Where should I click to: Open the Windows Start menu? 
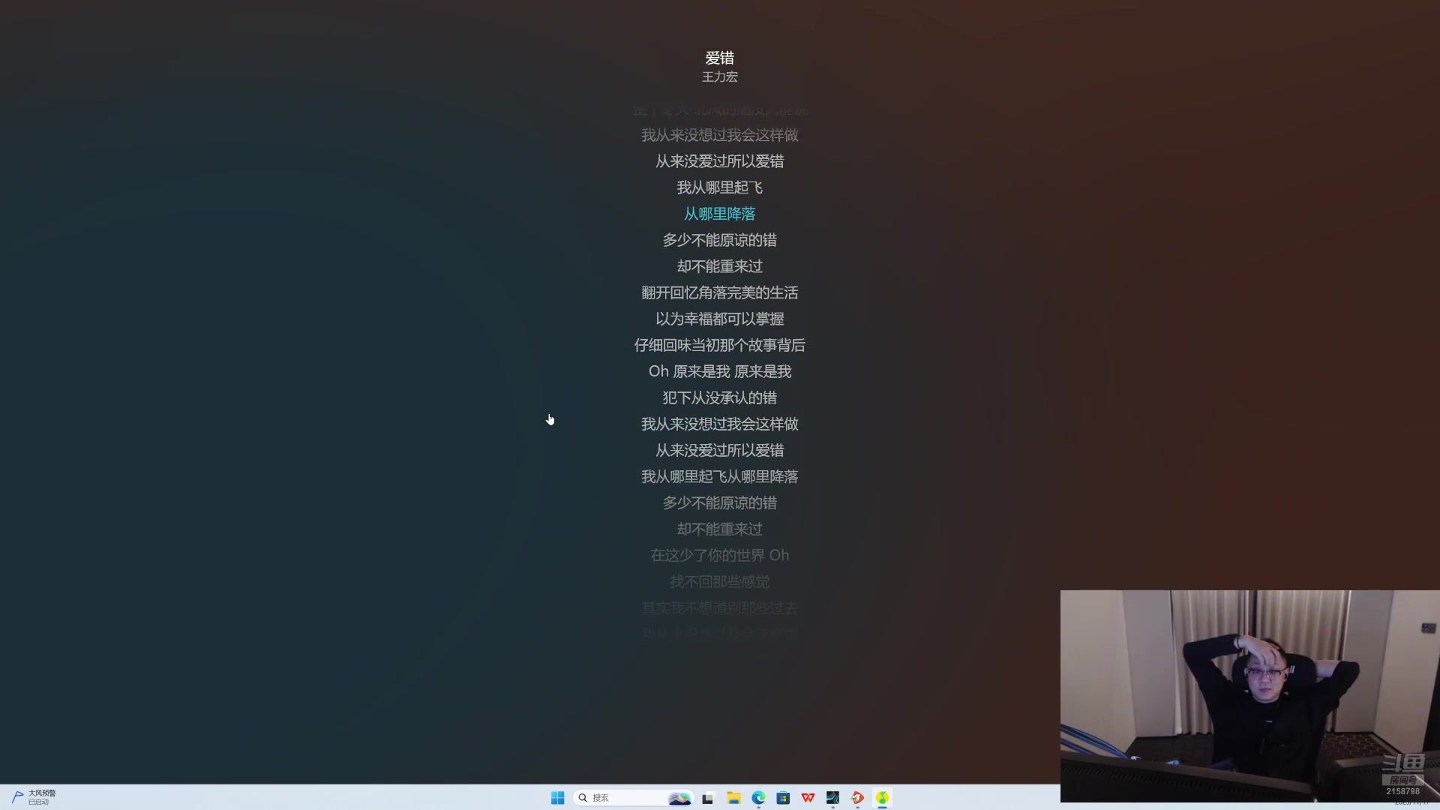pyautogui.click(x=557, y=798)
